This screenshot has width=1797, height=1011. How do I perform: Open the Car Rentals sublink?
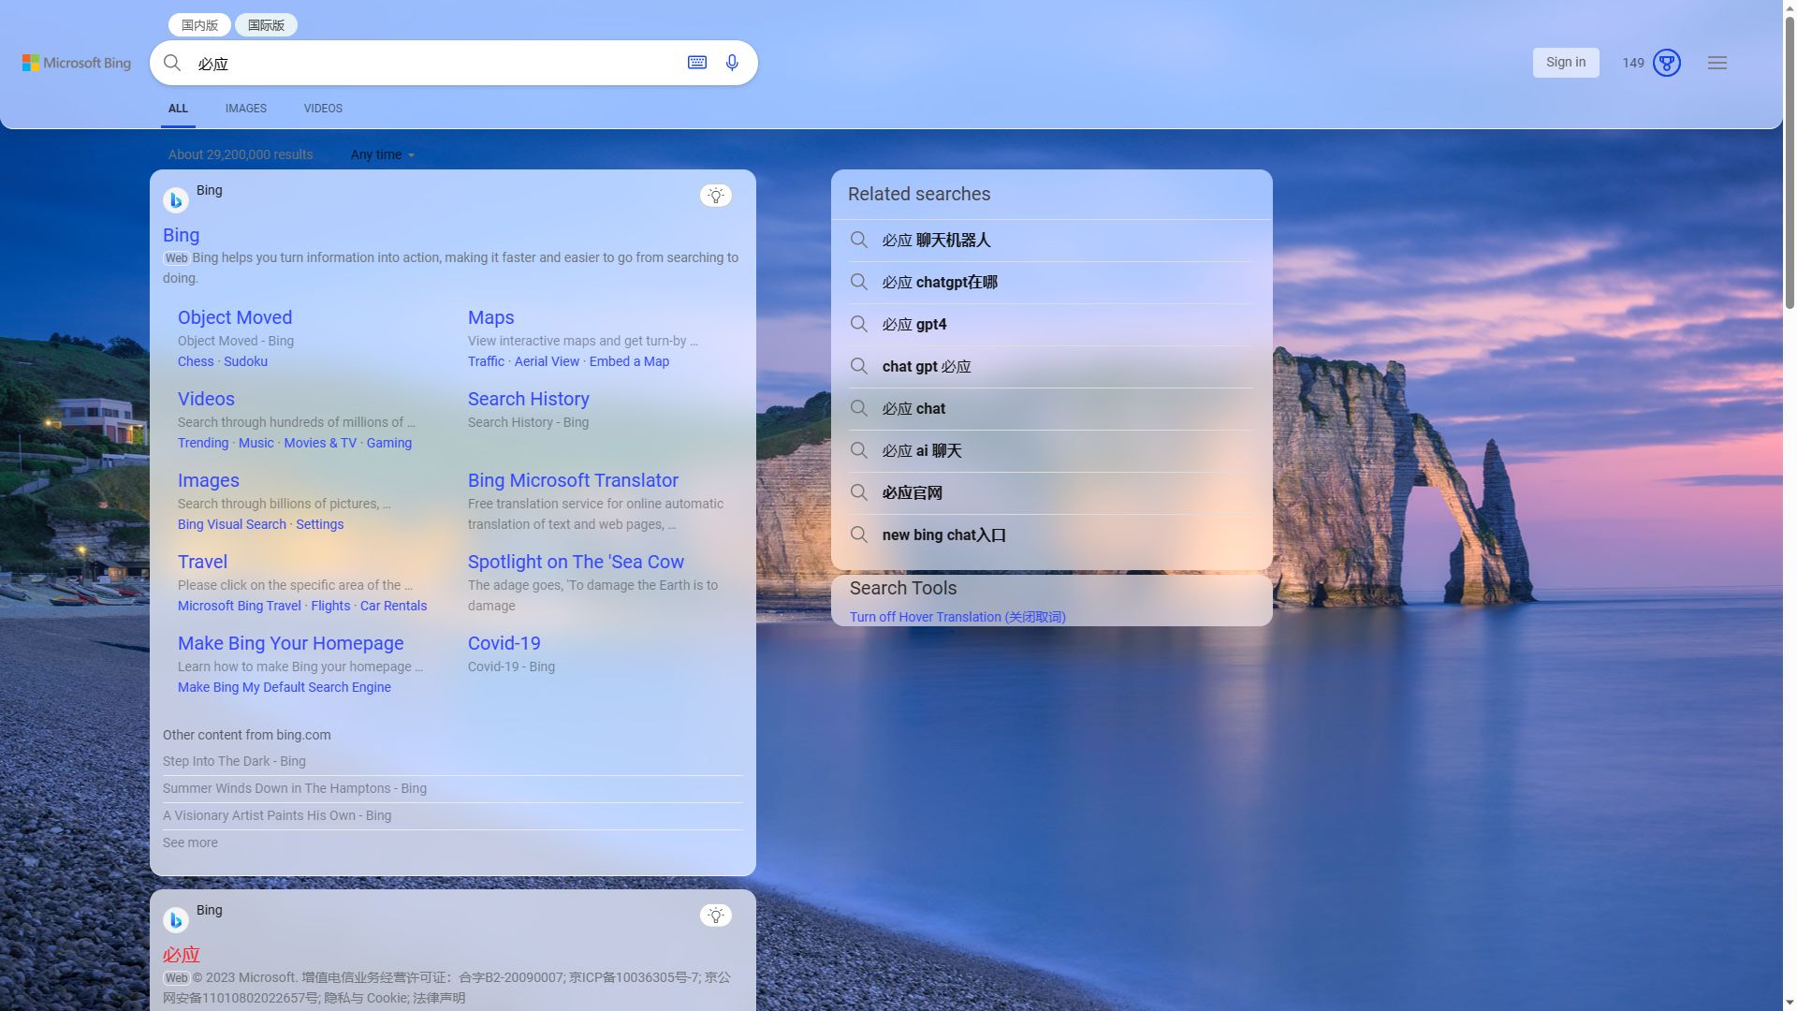[393, 606]
